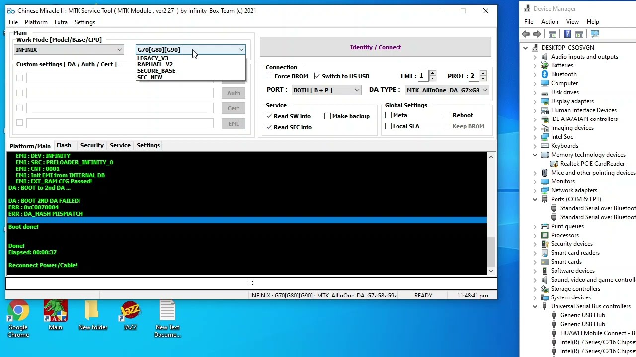Image resolution: width=636 pixels, height=357 pixels.
Task: Click Show/Hide Action Pane icon in Device Manager
Action: point(579,34)
